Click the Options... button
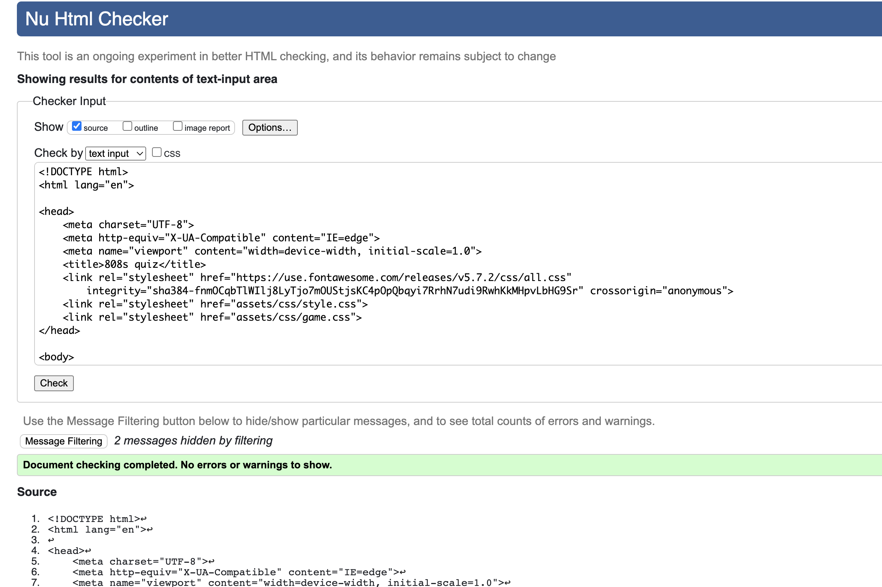Screen dimensions: 882x587 [x=270, y=128]
